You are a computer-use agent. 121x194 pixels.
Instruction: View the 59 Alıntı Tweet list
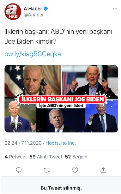click(x=46, y=157)
